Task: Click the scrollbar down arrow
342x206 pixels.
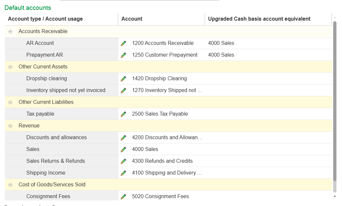Action: [334, 197]
